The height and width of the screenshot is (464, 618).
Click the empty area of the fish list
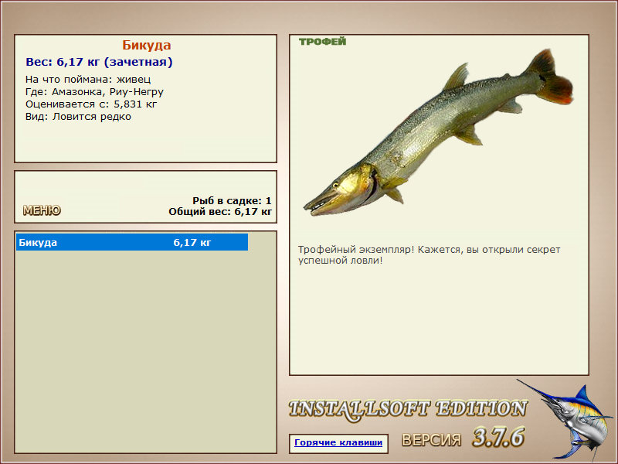pyautogui.click(x=145, y=351)
